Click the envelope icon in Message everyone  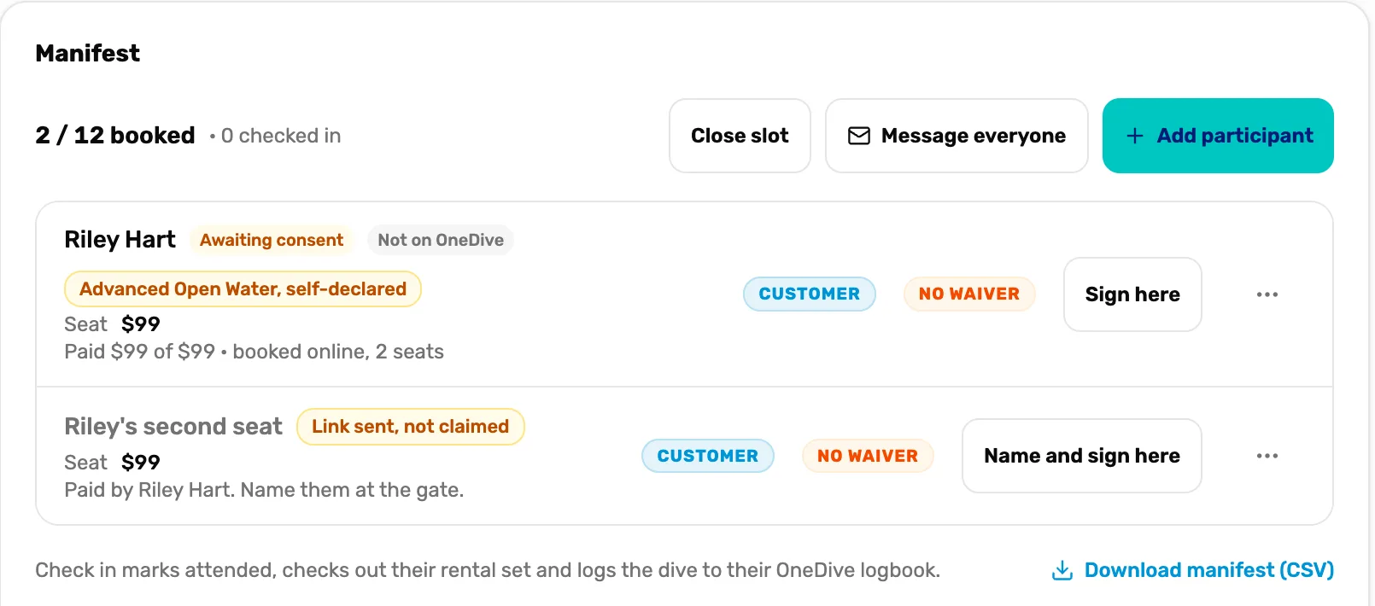(x=858, y=136)
